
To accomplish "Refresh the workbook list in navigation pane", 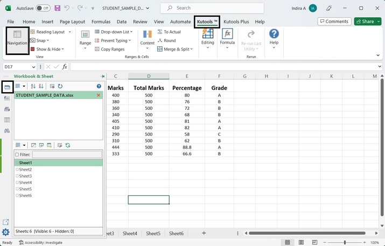I will 60,86.
